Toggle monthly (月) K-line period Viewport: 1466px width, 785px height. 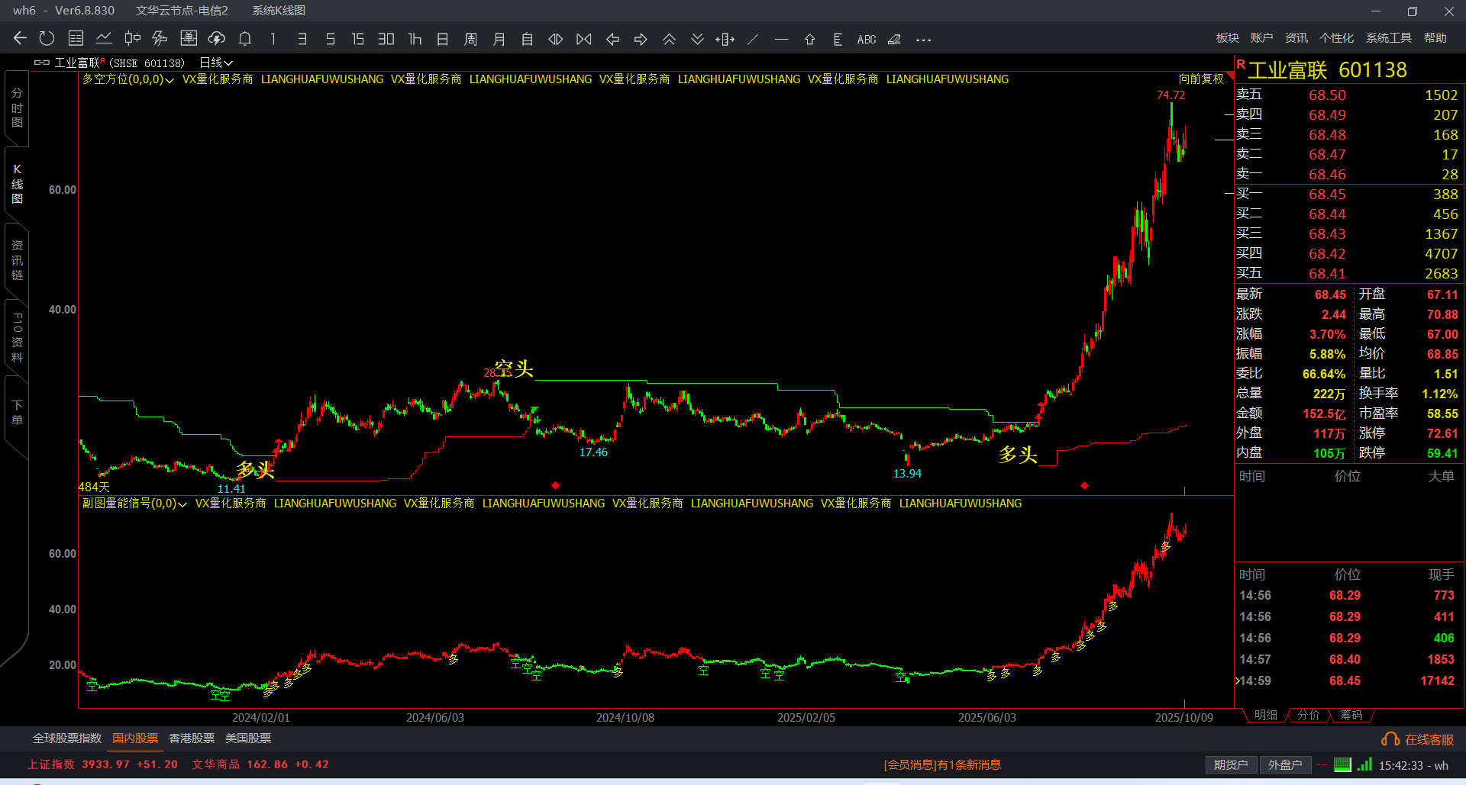[499, 39]
